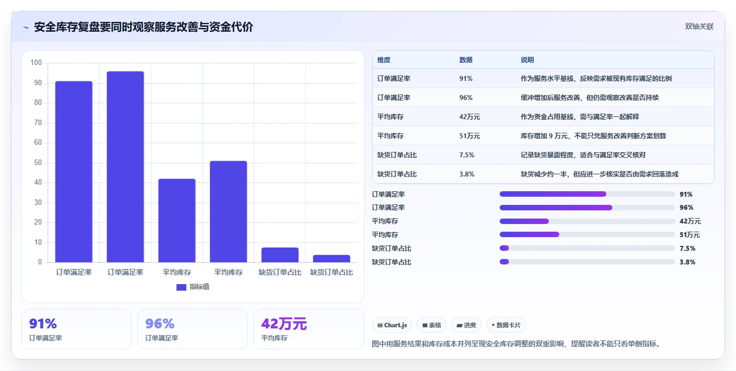The height and width of the screenshot is (371, 736).
Task: Click the 说明 table column header
Action: coord(528,60)
